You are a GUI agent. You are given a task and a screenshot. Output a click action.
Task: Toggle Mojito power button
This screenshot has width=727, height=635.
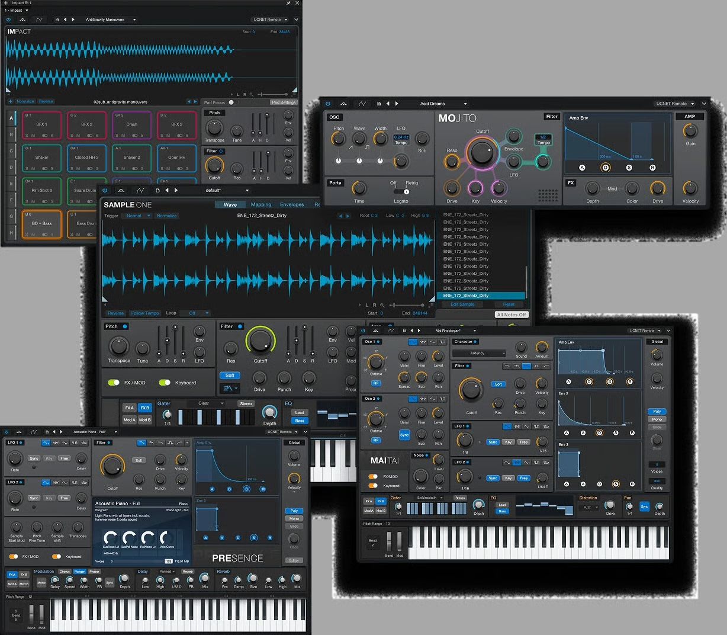point(327,104)
